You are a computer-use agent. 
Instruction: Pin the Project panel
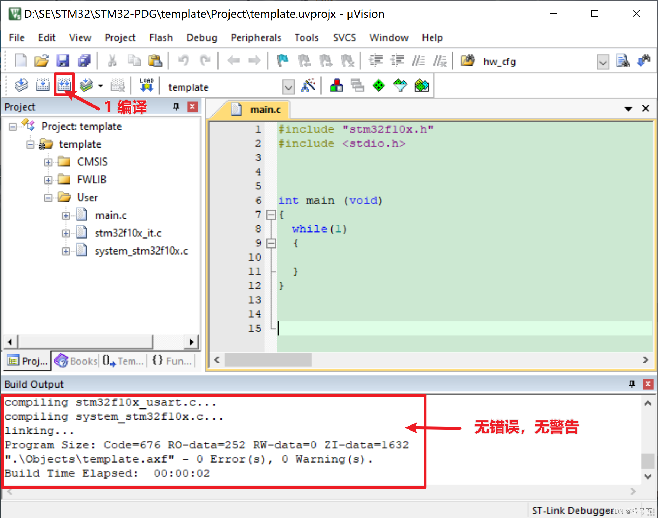coord(176,107)
